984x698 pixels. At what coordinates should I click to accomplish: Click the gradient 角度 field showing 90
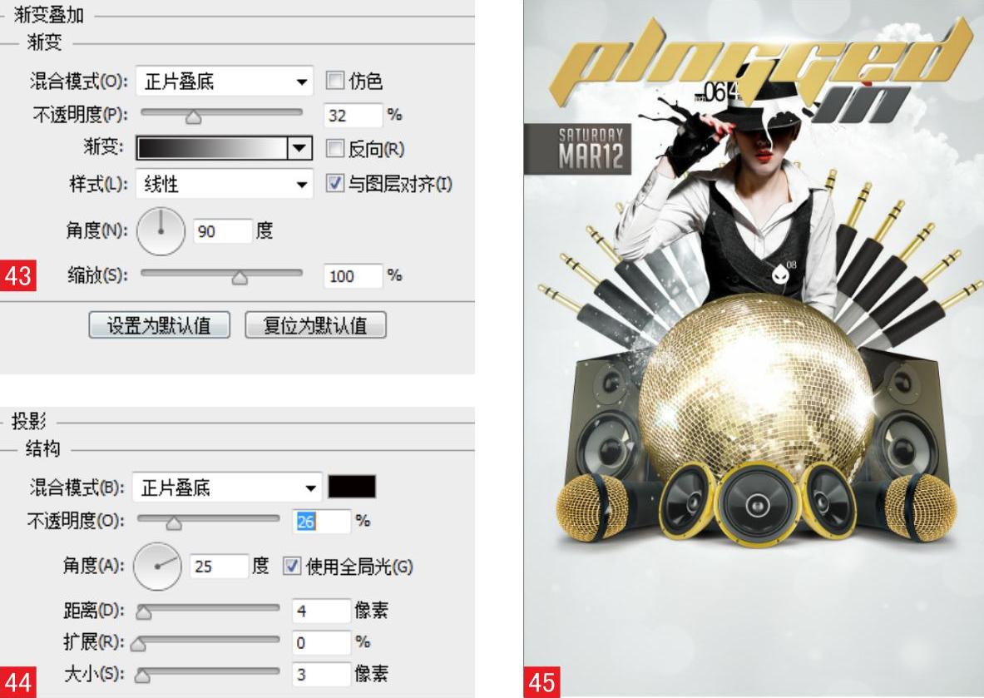point(222,231)
